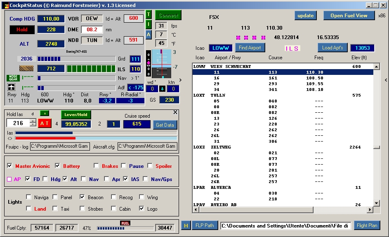The height and width of the screenshot is (237, 389).
Task: Click Get Data button
Action: [x=165, y=125]
